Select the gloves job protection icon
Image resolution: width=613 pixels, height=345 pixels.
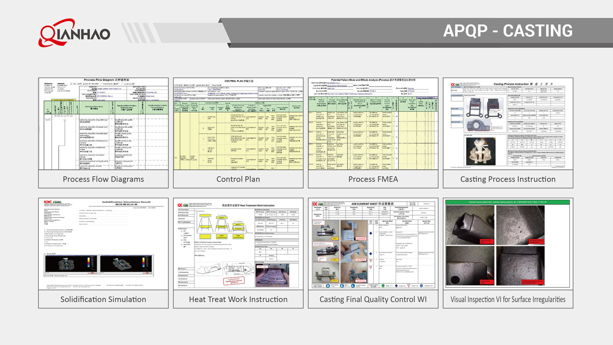coord(342,286)
